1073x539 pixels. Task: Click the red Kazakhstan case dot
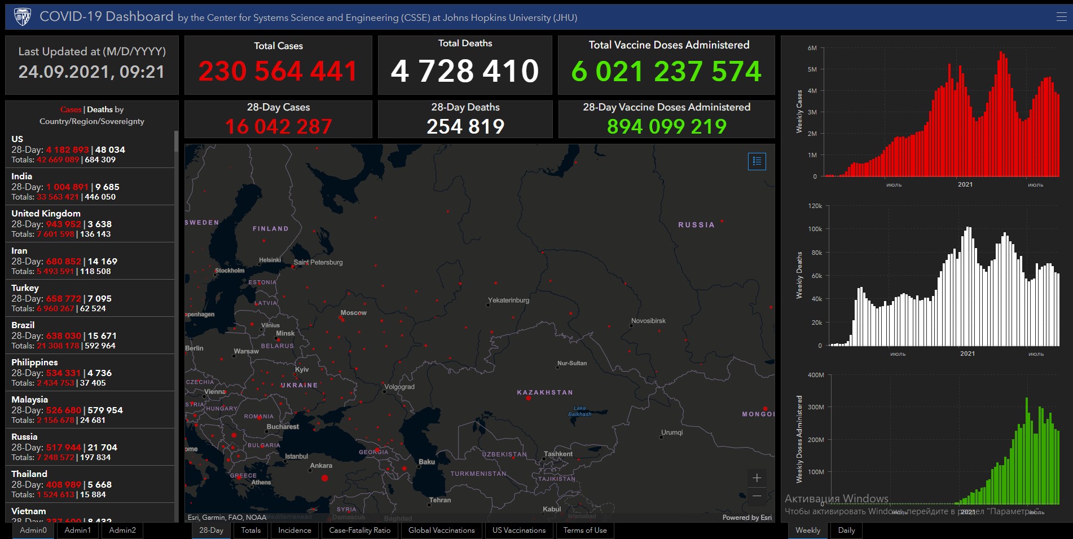coord(528,398)
